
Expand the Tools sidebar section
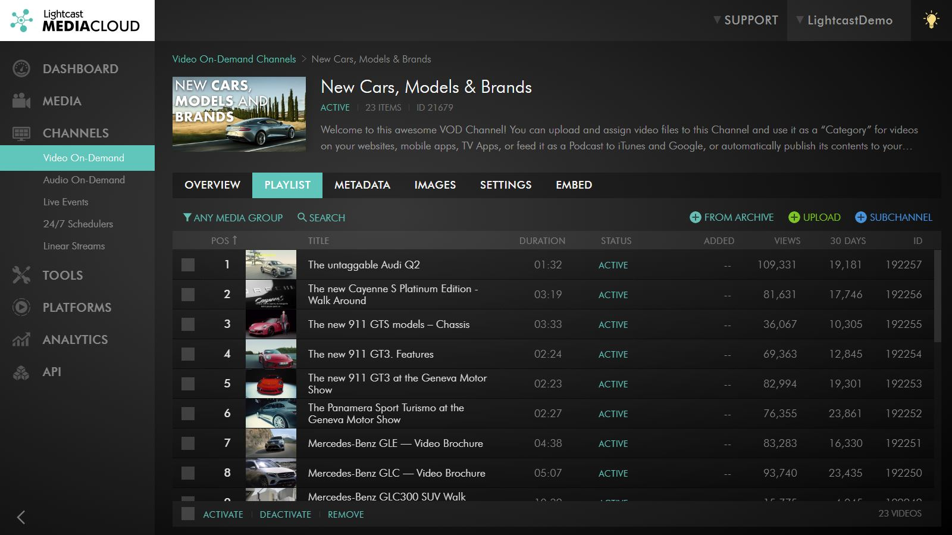pos(62,275)
